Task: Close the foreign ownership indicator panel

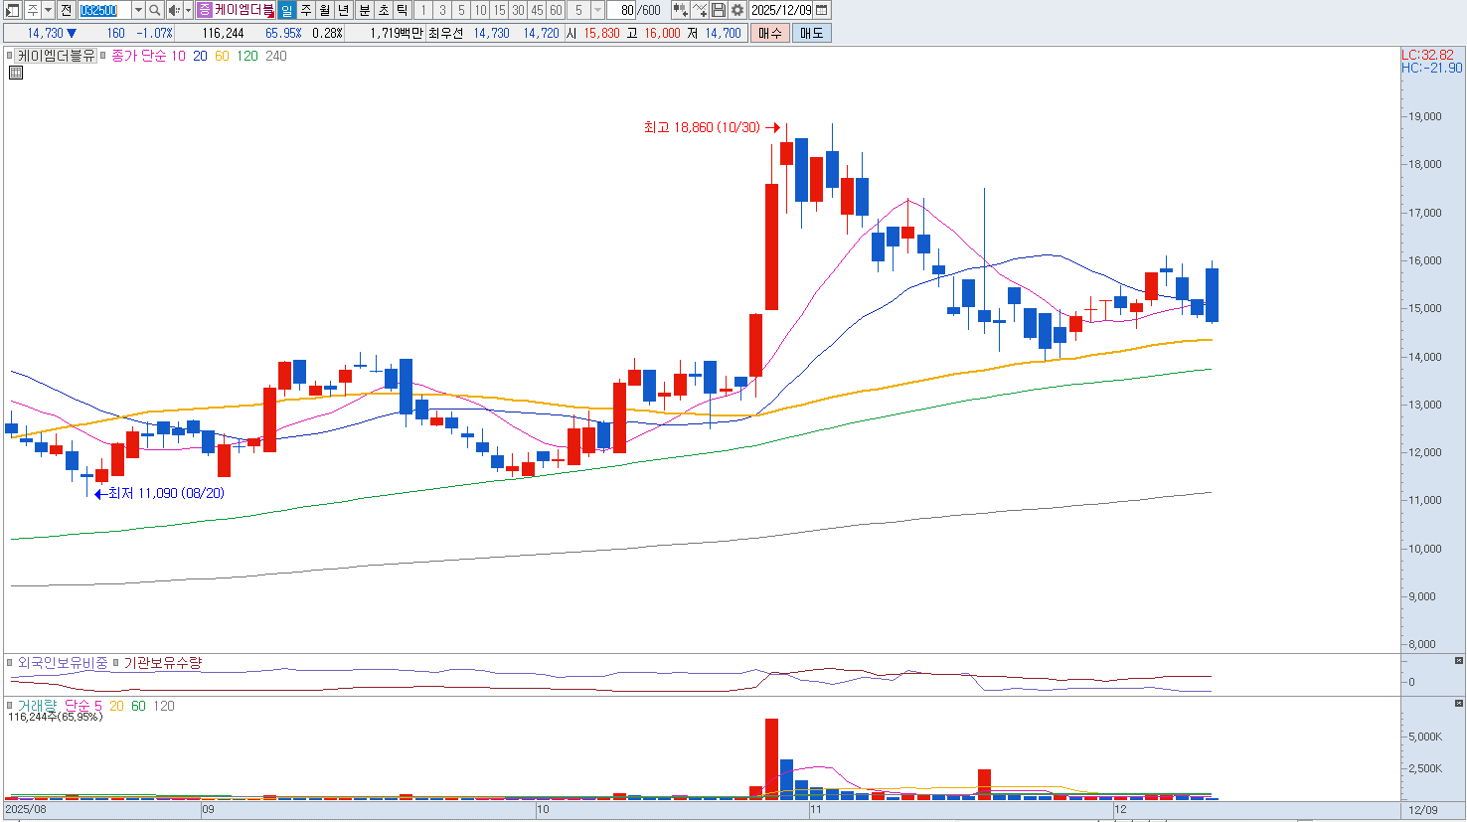Action: click(1459, 661)
